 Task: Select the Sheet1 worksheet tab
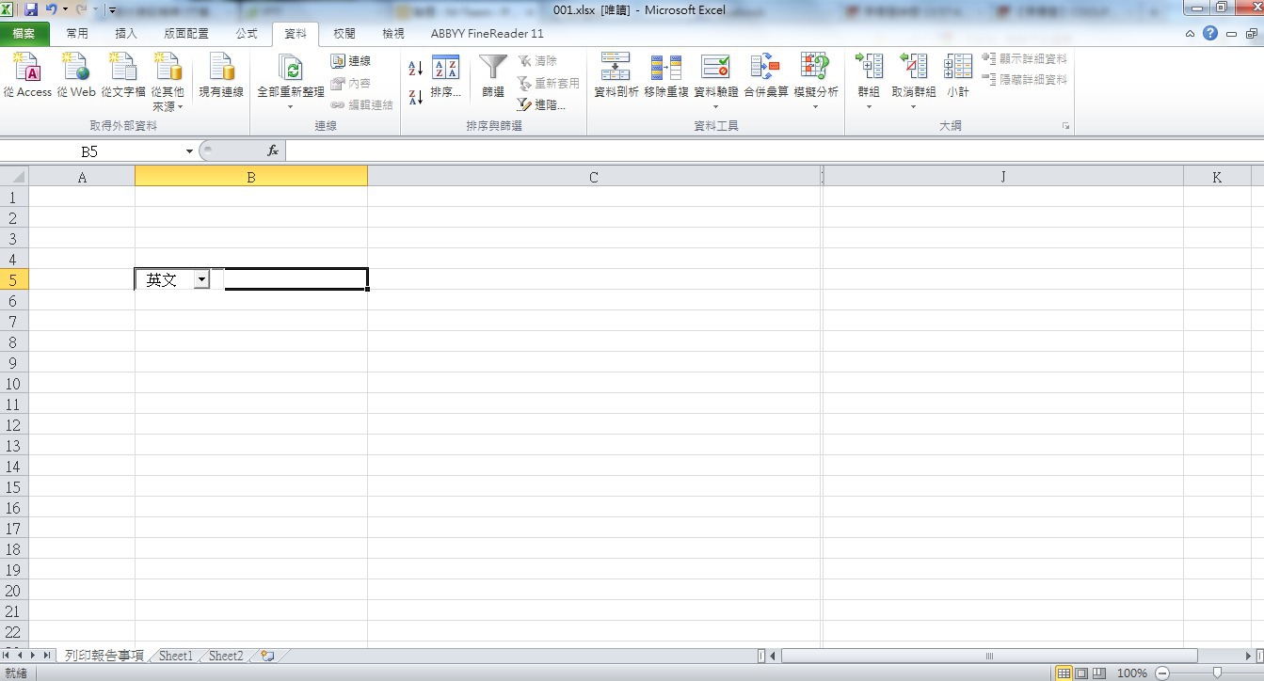coord(176,656)
